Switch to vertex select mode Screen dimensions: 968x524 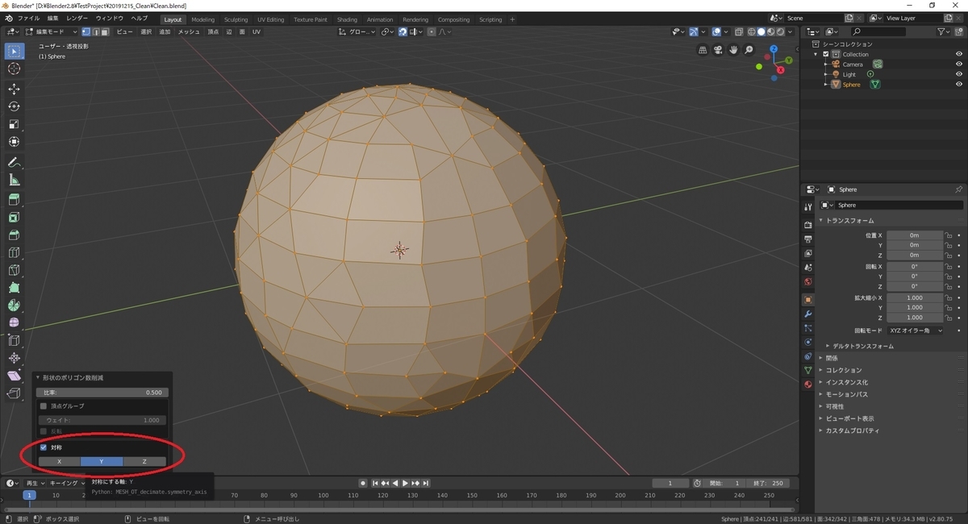87,31
